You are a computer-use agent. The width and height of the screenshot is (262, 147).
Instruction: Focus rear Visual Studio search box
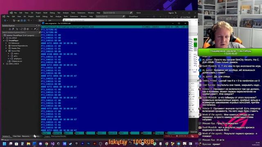pos(117,13)
